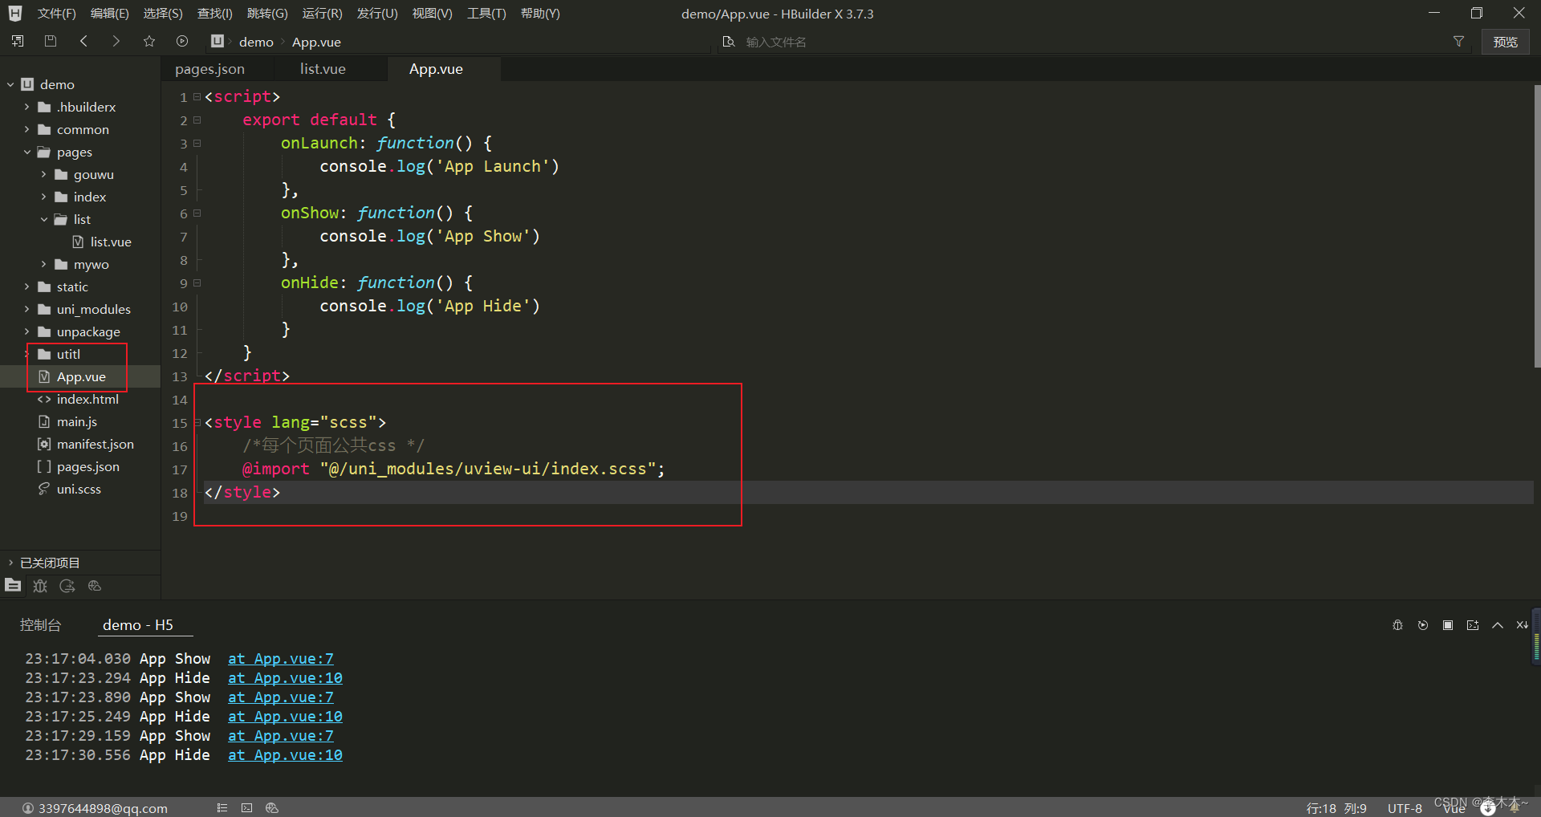This screenshot has height=817, width=1541.
Task: Click UTF-8 encoding in status bar
Action: (x=1405, y=808)
